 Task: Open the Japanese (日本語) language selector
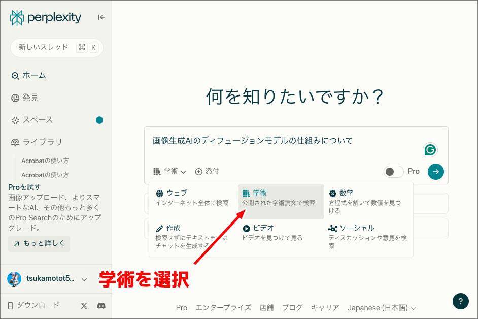pyautogui.click(x=381, y=308)
